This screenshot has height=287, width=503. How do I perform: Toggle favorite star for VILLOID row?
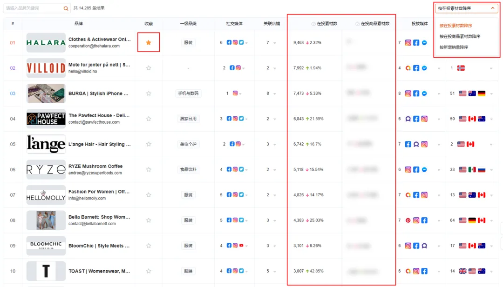[x=149, y=68]
